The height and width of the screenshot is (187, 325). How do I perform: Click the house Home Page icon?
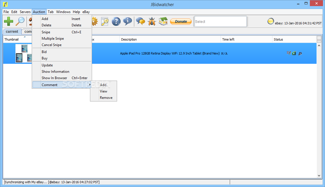[163, 21]
